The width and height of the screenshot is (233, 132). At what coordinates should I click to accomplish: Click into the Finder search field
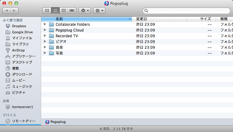186,11
